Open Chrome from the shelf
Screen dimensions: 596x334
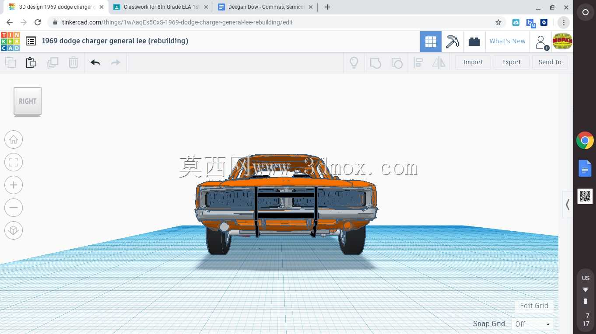(x=585, y=141)
